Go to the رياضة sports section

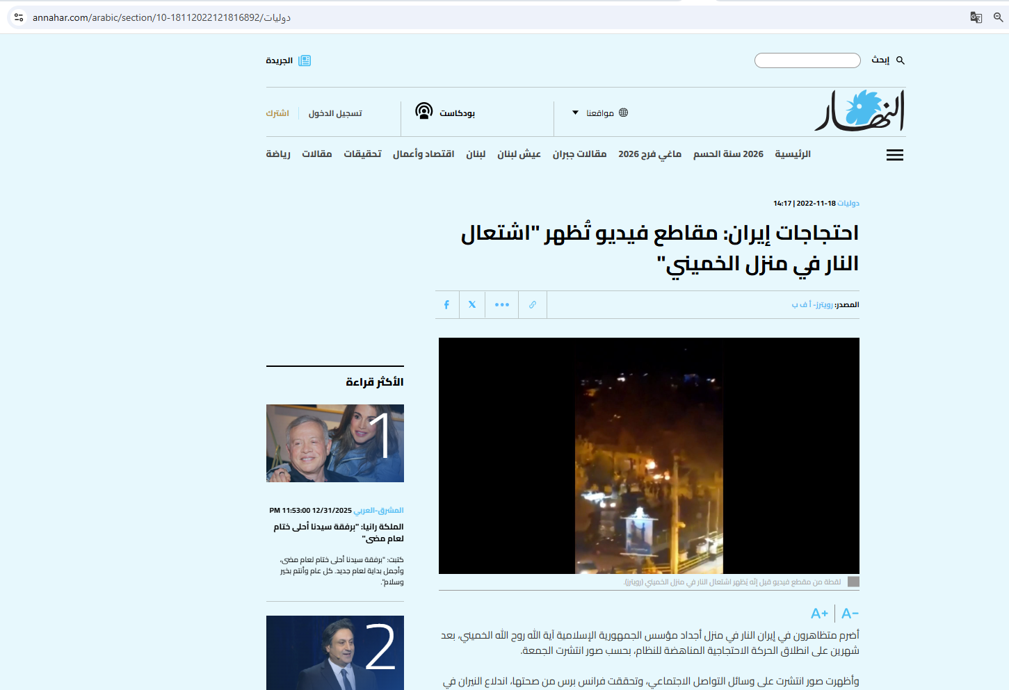(x=278, y=154)
